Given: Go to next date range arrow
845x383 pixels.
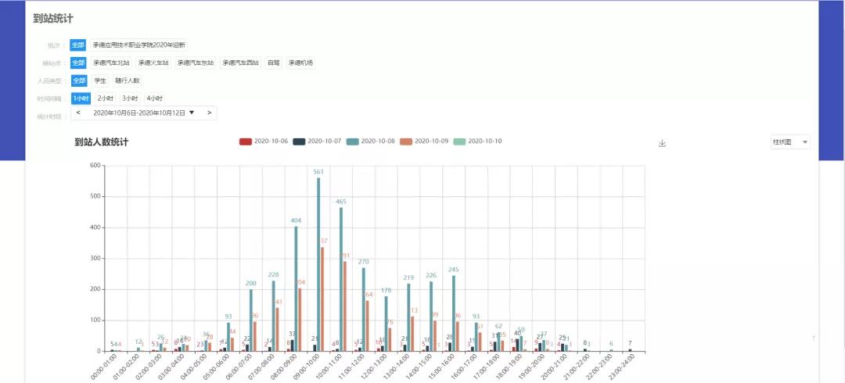Looking at the screenshot, I should (x=209, y=113).
